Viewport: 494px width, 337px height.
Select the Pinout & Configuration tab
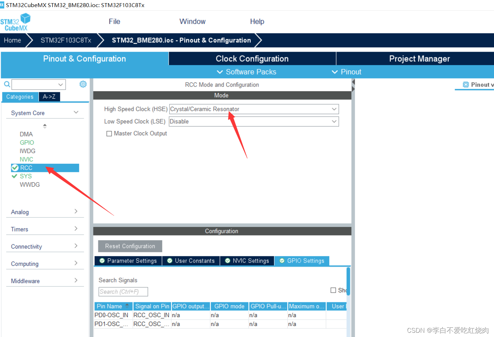point(85,59)
